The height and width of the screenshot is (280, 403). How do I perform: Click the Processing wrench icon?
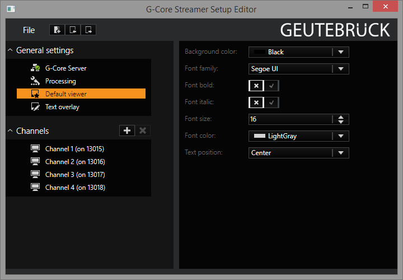[35, 81]
